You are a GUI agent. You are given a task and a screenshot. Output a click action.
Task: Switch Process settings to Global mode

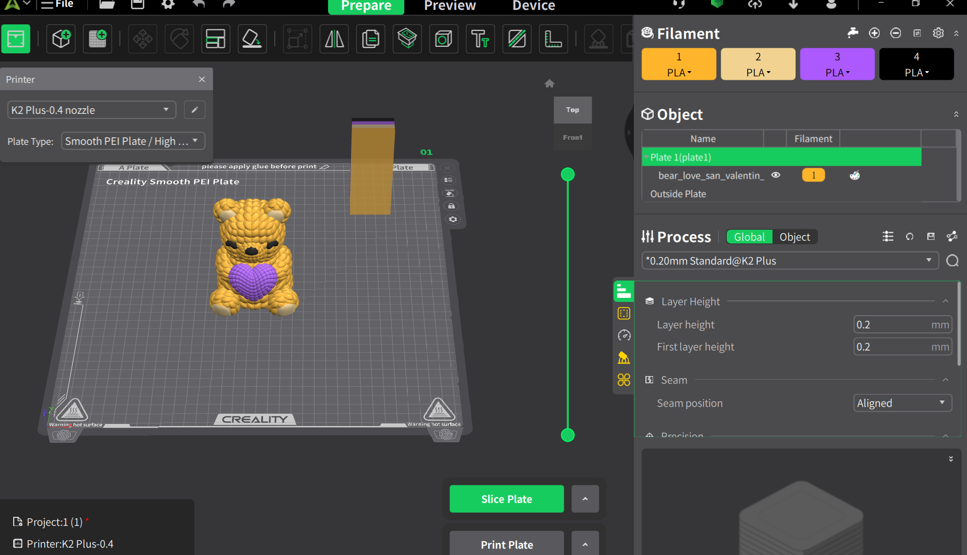pyautogui.click(x=749, y=237)
